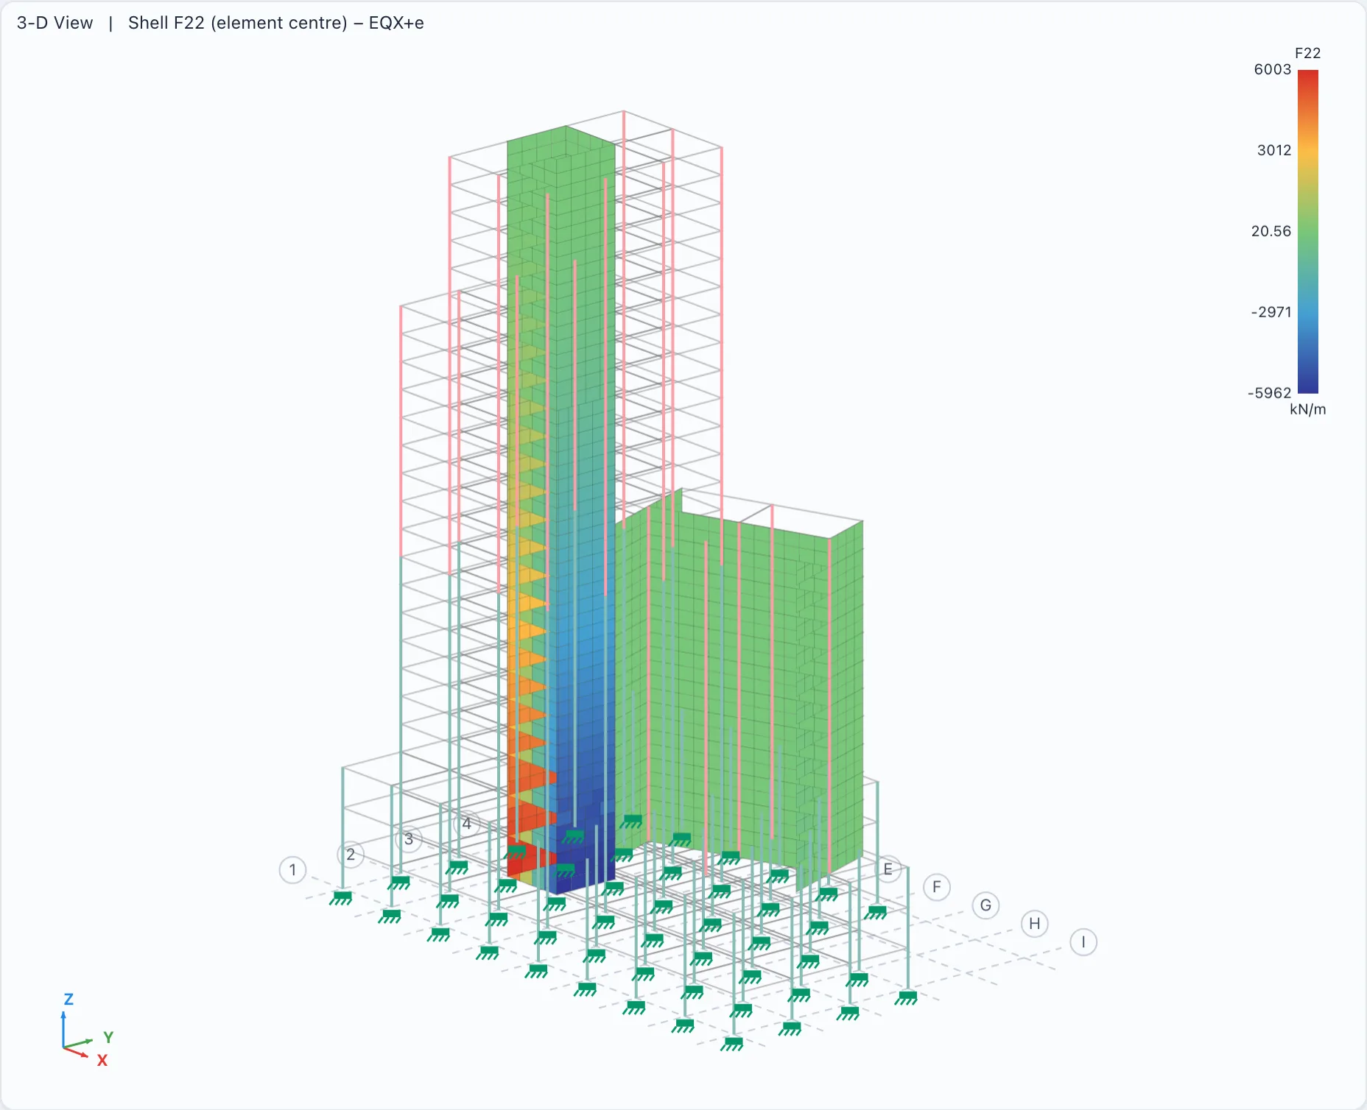Click grid line bubble F
This screenshot has width=1367, height=1110.
[937, 887]
